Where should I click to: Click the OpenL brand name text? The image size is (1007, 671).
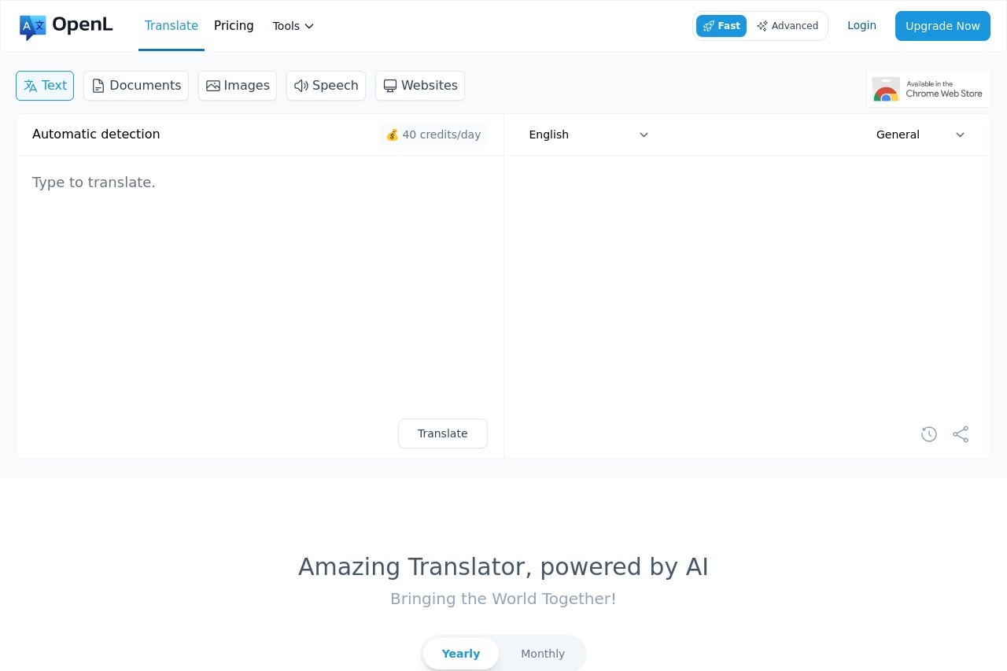[83, 25]
